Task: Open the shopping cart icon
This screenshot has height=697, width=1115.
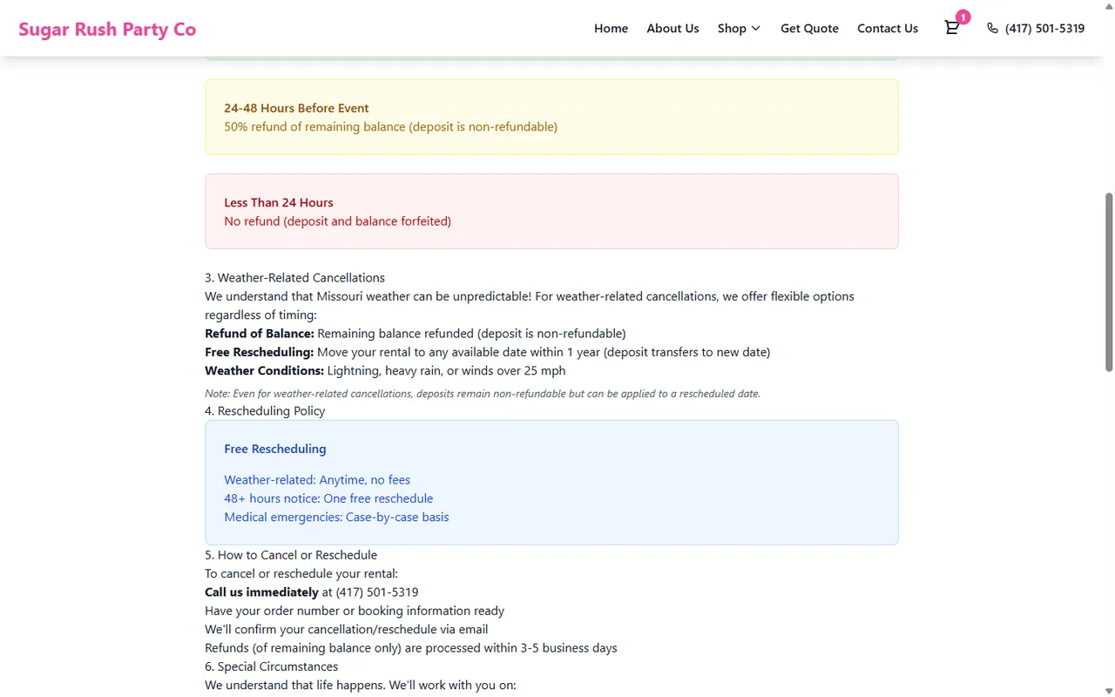Action: pyautogui.click(x=951, y=28)
